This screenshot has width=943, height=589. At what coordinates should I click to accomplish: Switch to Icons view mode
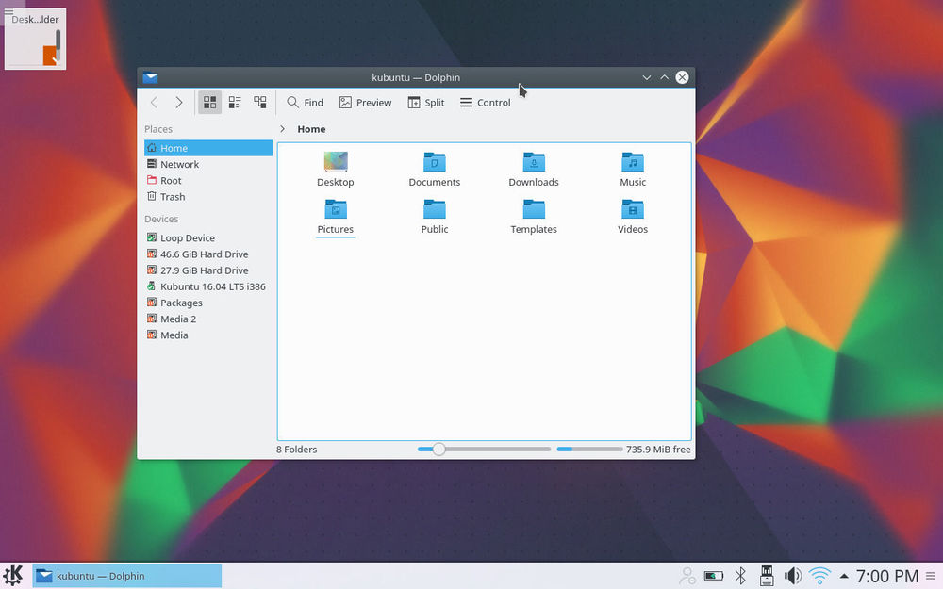coord(210,103)
